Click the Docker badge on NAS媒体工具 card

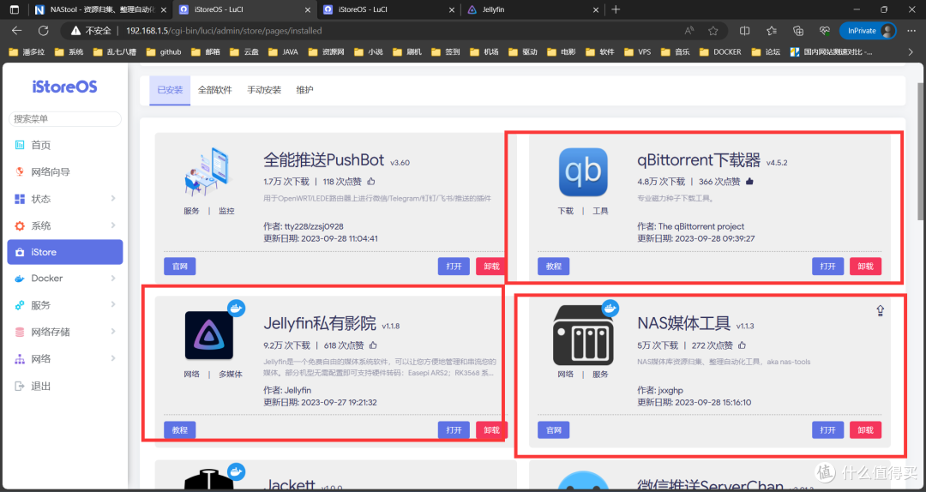point(610,308)
